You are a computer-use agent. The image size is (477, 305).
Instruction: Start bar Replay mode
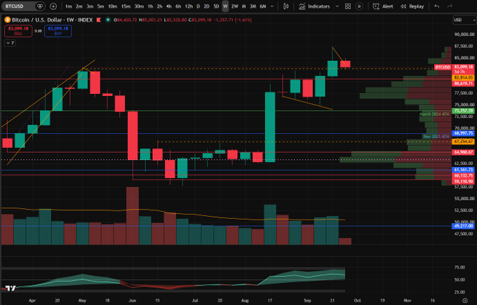point(412,6)
